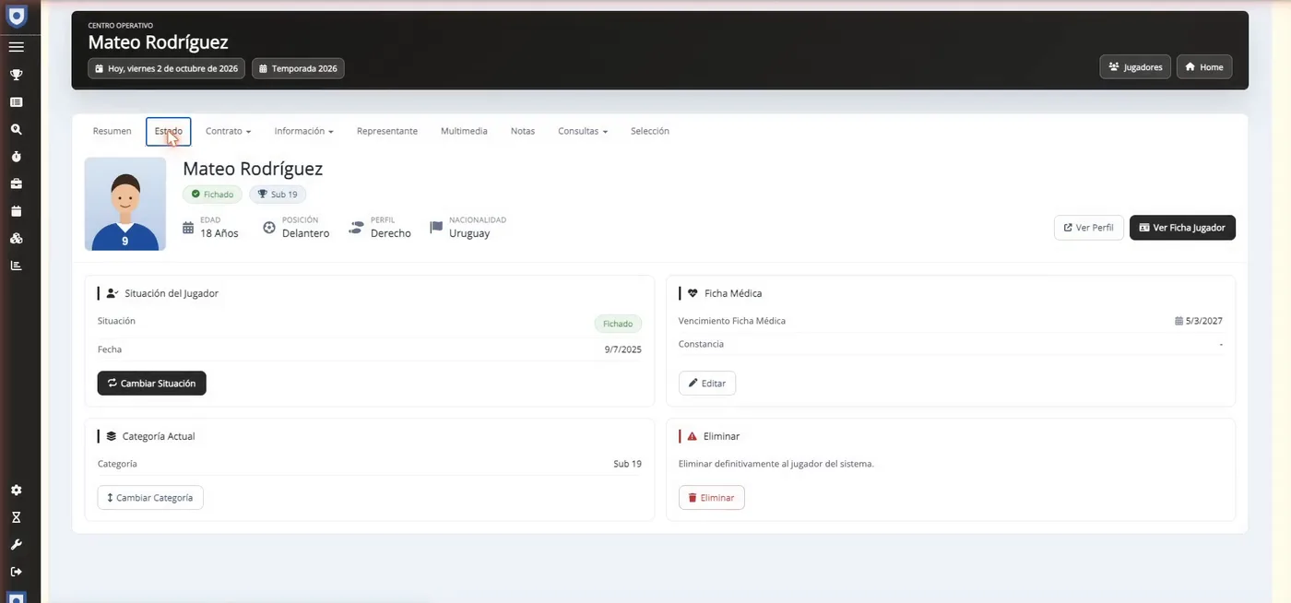Image resolution: width=1291 pixels, height=603 pixels.
Task: Expand the Información dropdown menu
Action: pos(303,131)
